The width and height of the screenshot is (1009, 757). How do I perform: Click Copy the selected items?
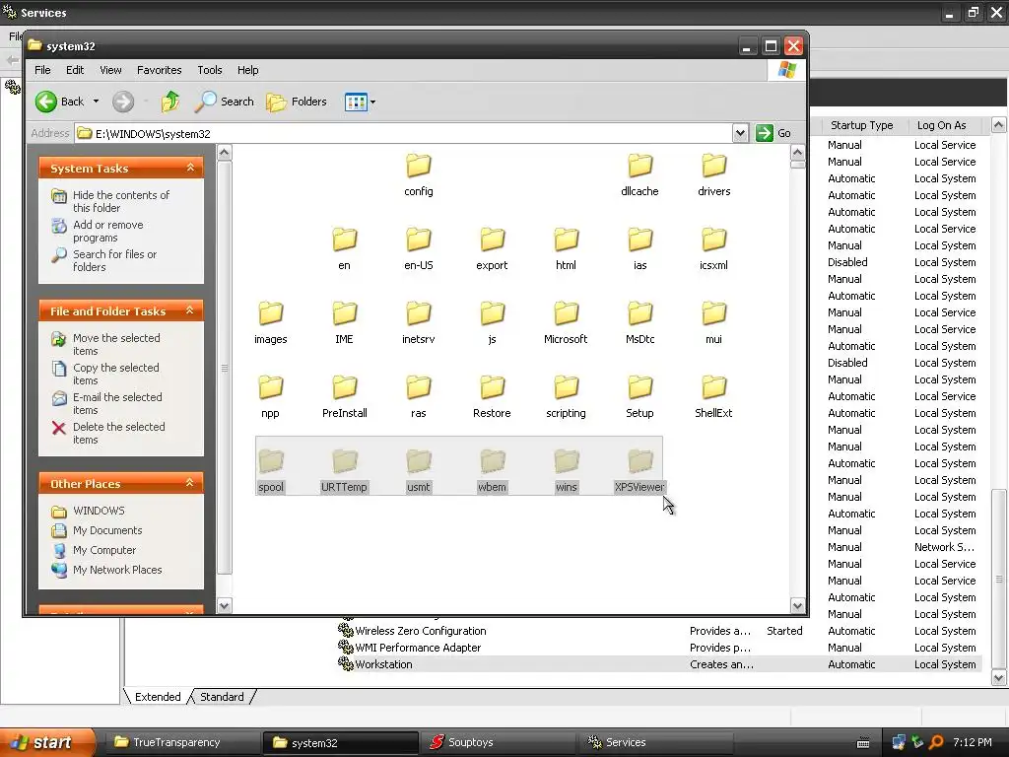pyautogui.click(x=116, y=374)
